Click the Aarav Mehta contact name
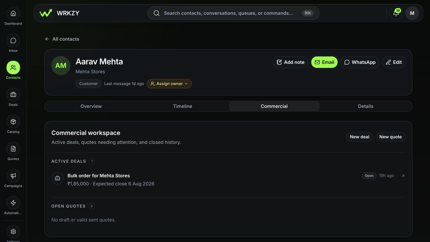Image resolution: width=430 pixels, height=242 pixels. click(99, 62)
